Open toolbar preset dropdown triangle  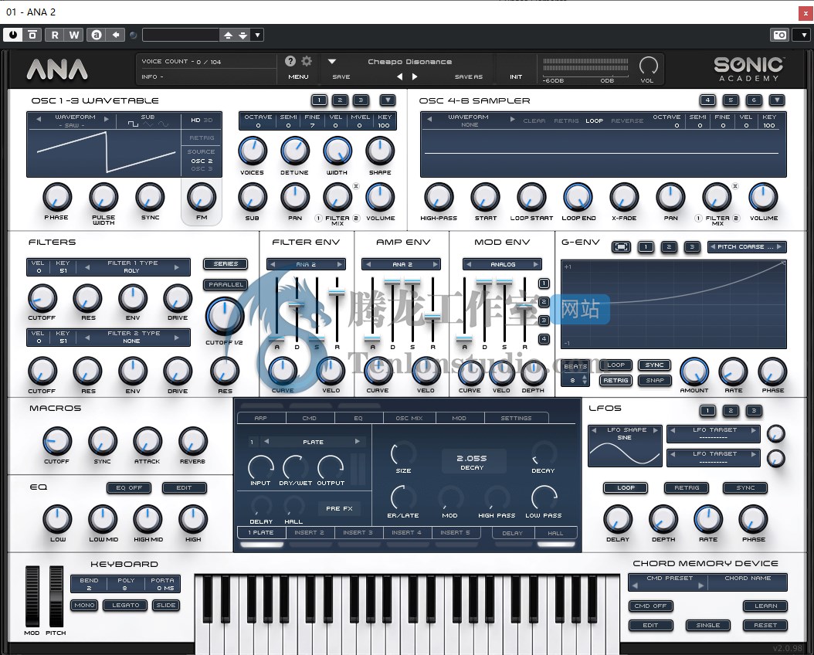tap(257, 35)
